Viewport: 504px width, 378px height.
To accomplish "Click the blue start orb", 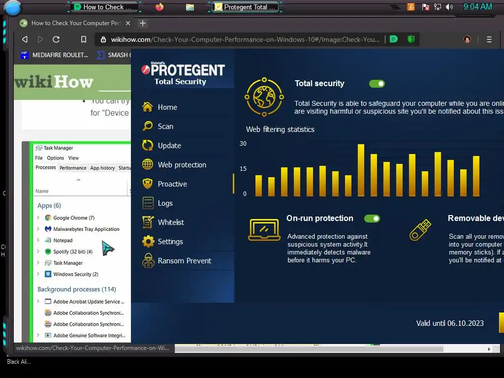I will click(13, 8).
